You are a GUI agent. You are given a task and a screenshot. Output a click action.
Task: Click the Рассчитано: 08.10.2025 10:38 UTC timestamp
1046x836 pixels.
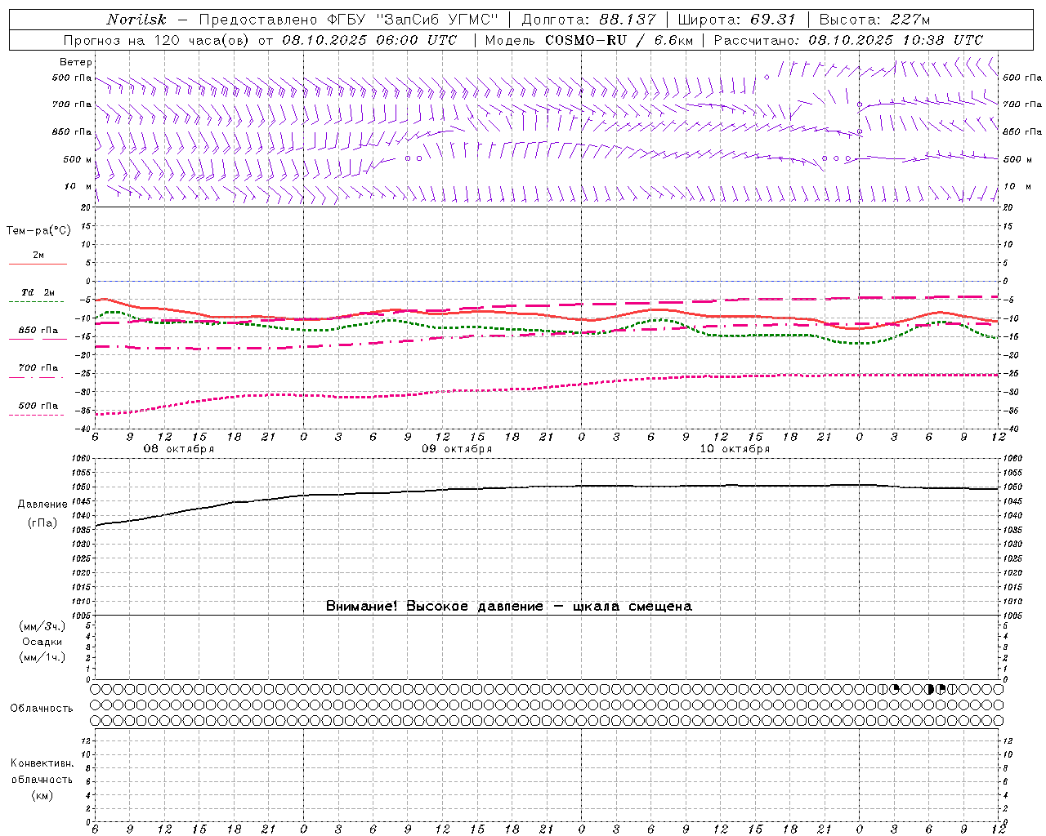pyautogui.click(x=848, y=40)
